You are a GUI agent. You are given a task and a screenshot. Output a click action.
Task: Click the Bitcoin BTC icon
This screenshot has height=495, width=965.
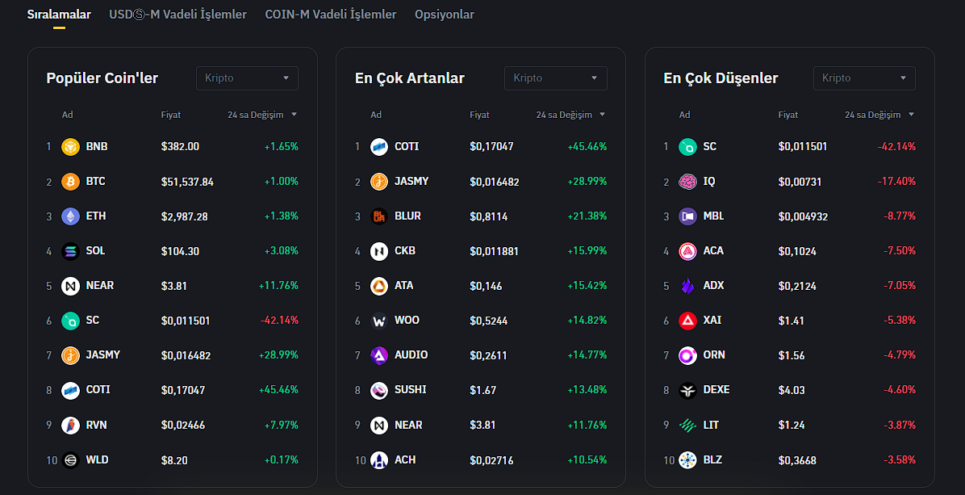(70, 182)
